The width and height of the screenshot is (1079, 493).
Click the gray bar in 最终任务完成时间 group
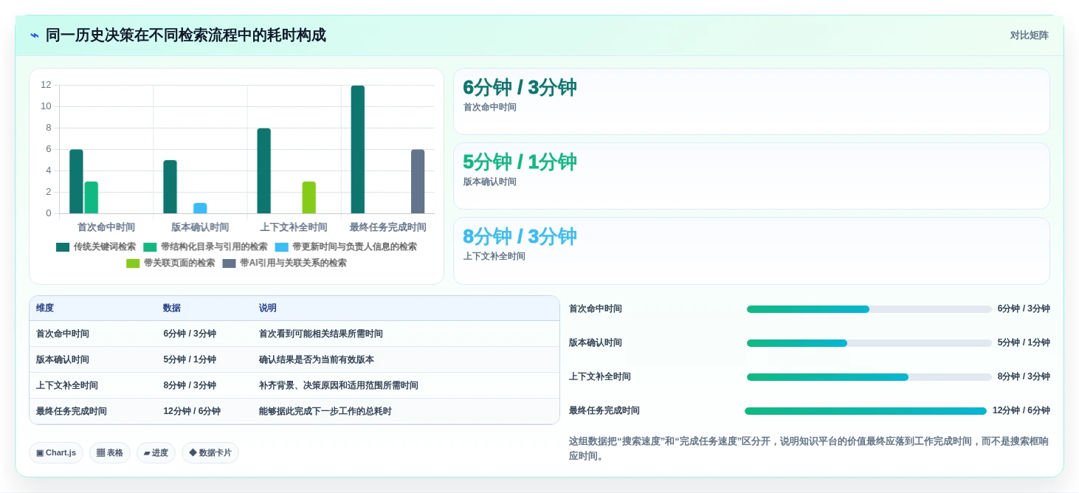coord(418,182)
